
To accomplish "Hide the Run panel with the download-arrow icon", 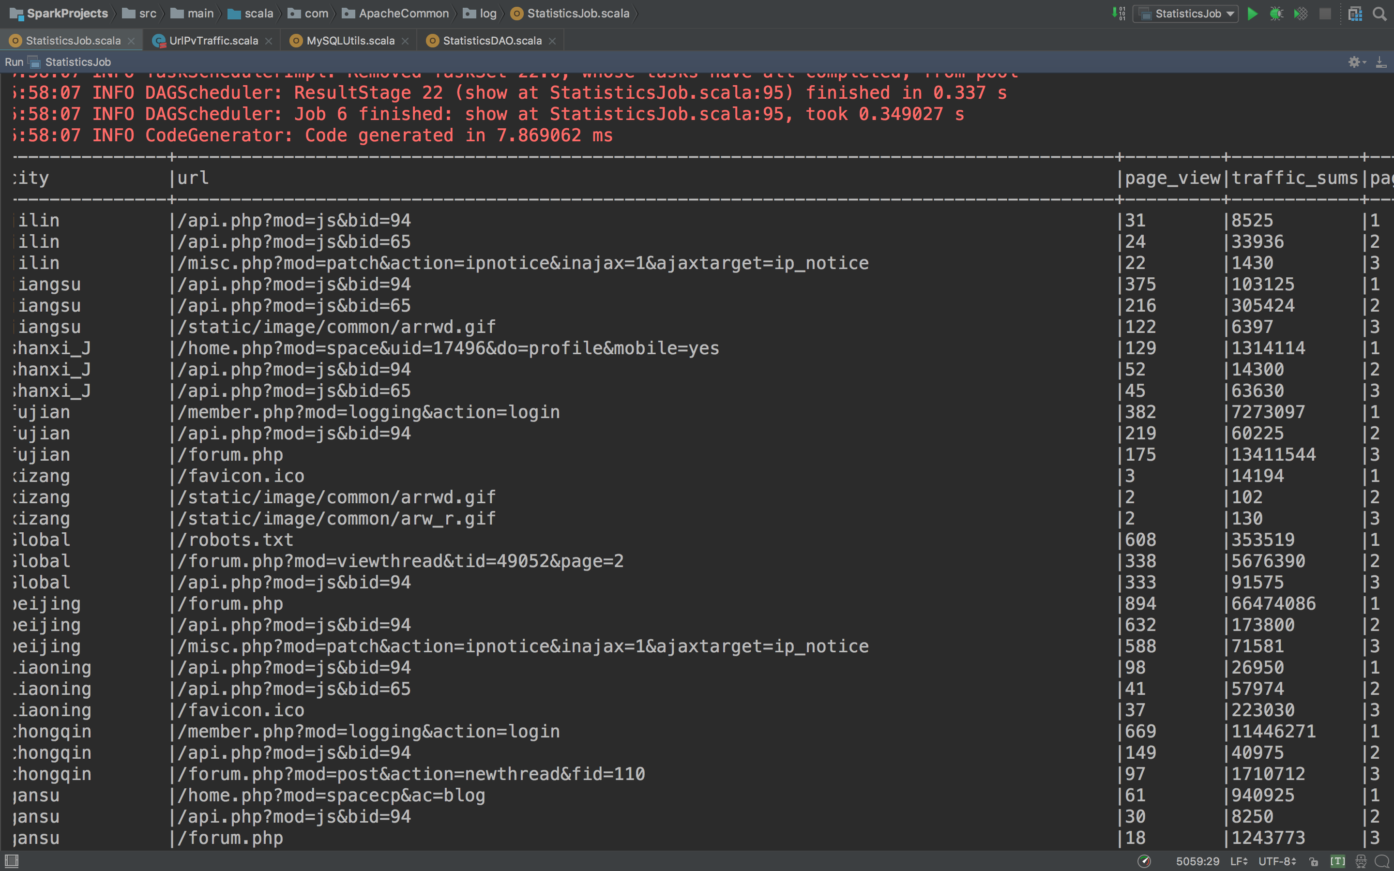I will (1381, 61).
